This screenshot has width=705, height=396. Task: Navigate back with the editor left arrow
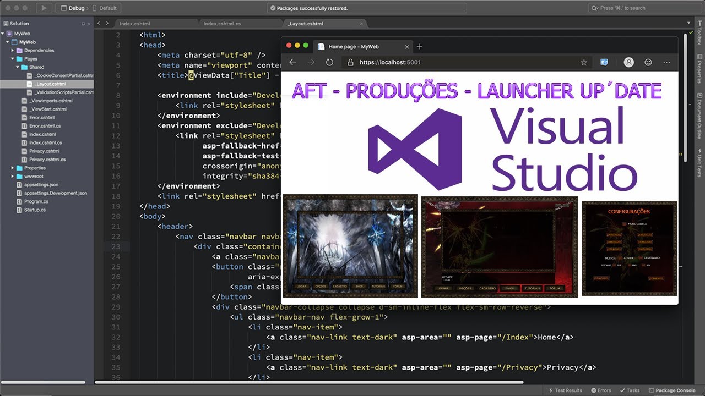point(99,24)
